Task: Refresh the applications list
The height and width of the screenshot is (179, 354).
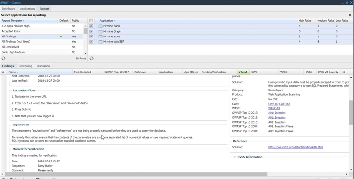Action: [x=91, y=58]
